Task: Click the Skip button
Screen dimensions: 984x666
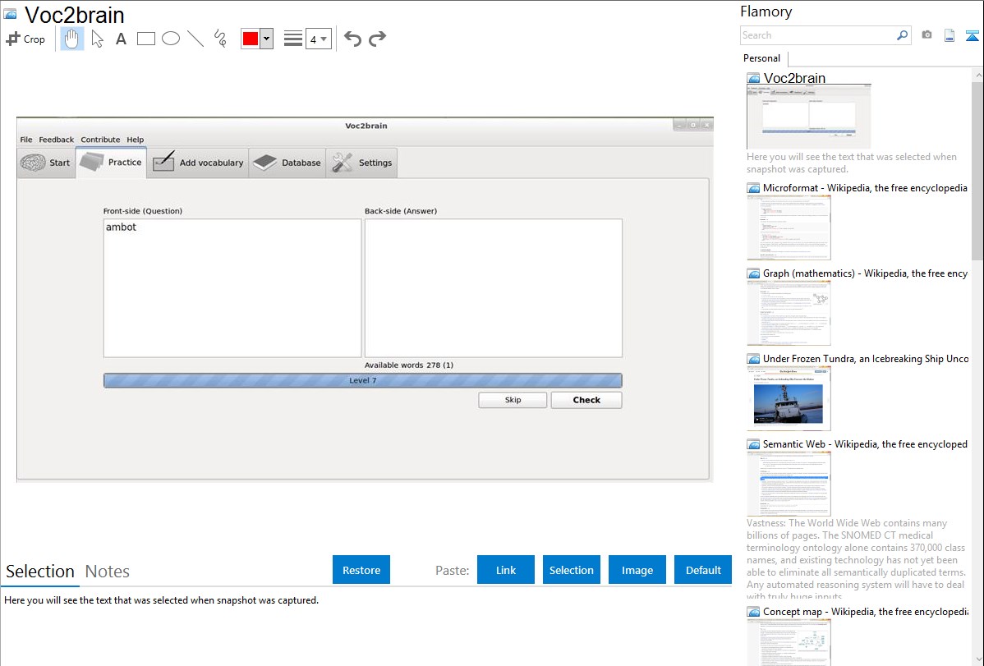Action: (x=513, y=400)
